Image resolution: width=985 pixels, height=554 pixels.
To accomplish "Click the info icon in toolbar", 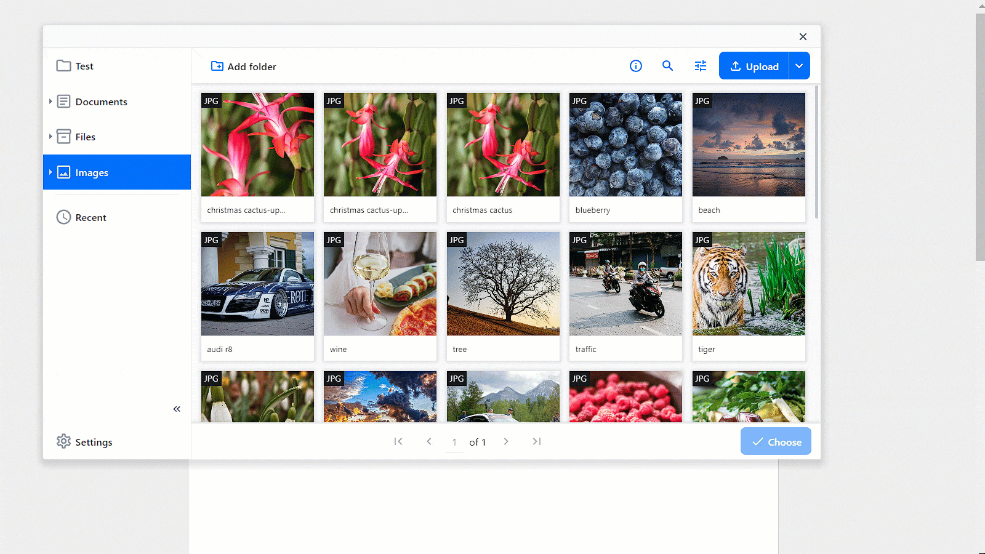I will coord(636,66).
